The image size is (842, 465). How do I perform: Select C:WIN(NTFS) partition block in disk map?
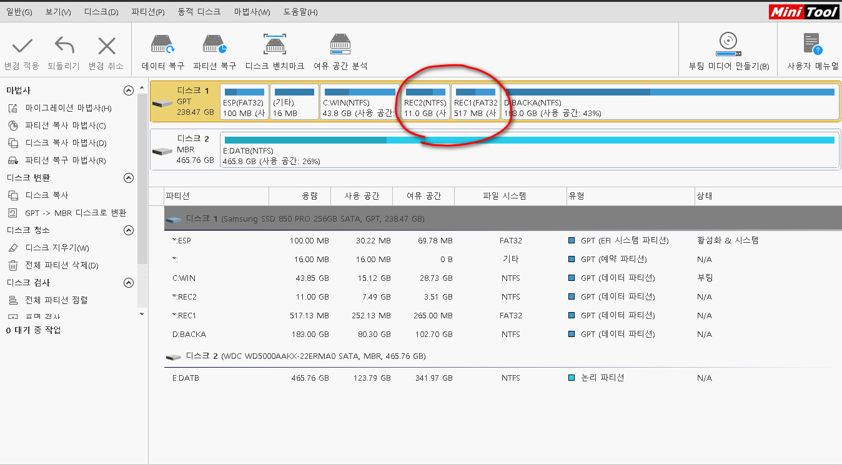pos(360,102)
